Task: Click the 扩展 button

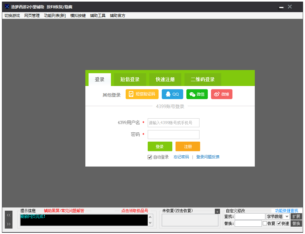Action: click(x=296, y=216)
